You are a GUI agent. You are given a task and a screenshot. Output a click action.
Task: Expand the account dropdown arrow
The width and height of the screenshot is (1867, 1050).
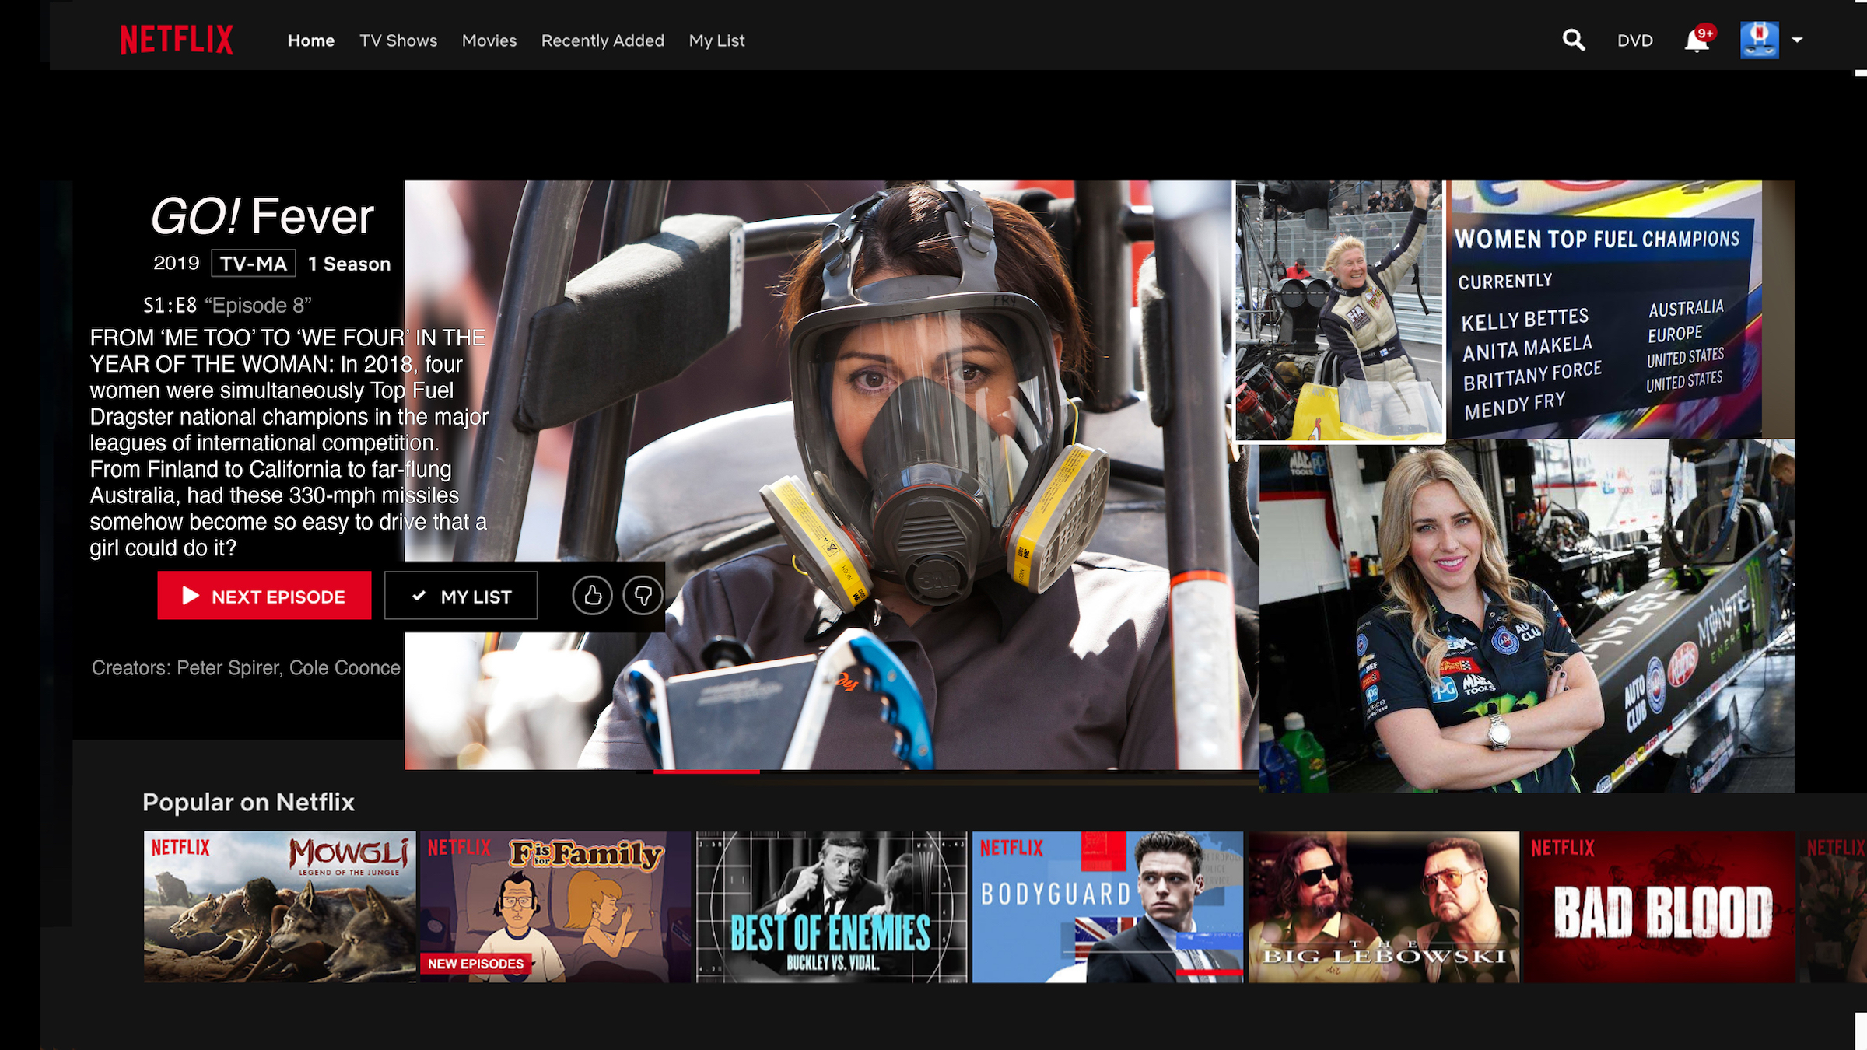pos(1797,40)
